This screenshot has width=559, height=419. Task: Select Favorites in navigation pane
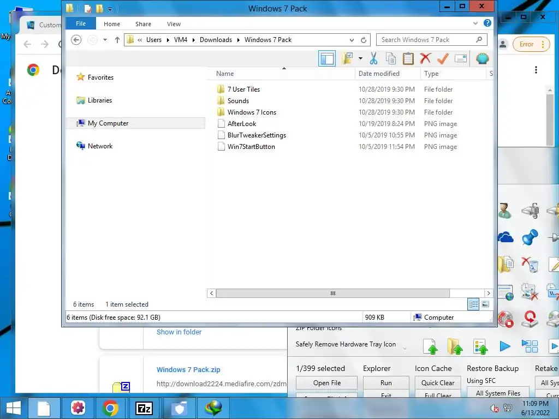point(100,77)
